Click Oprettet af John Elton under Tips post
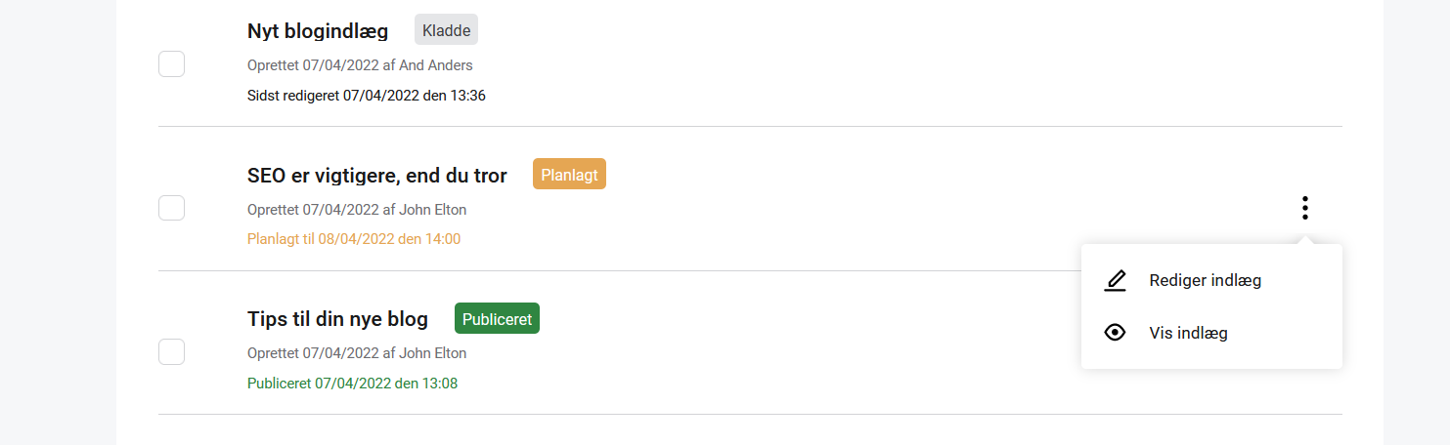The height and width of the screenshot is (445, 1450). (357, 353)
